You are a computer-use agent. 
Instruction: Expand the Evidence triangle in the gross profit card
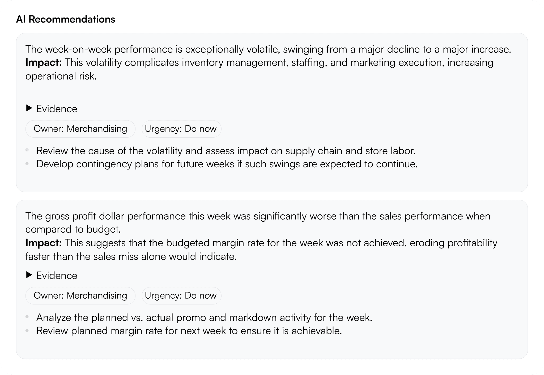click(29, 275)
